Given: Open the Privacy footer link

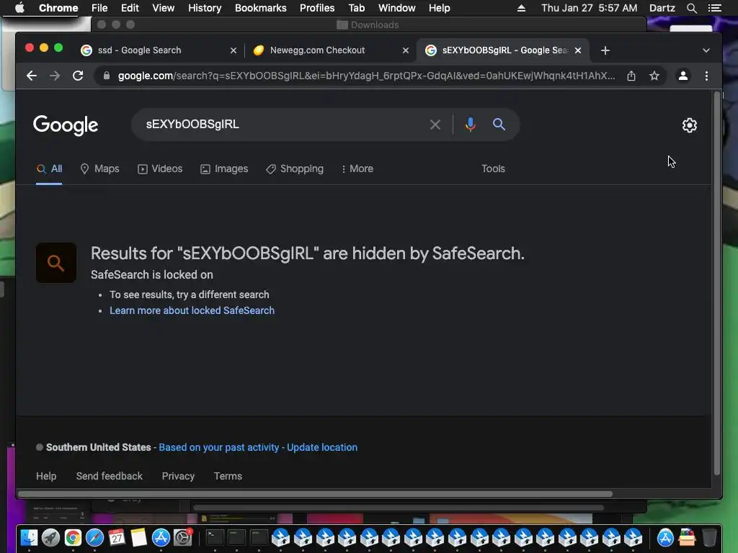Looking at the screenshot, I should [178, 476].
